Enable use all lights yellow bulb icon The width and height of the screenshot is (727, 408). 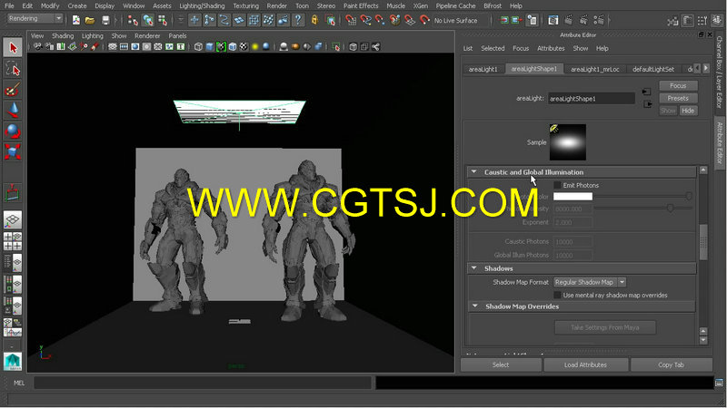(x=254, y=47)
